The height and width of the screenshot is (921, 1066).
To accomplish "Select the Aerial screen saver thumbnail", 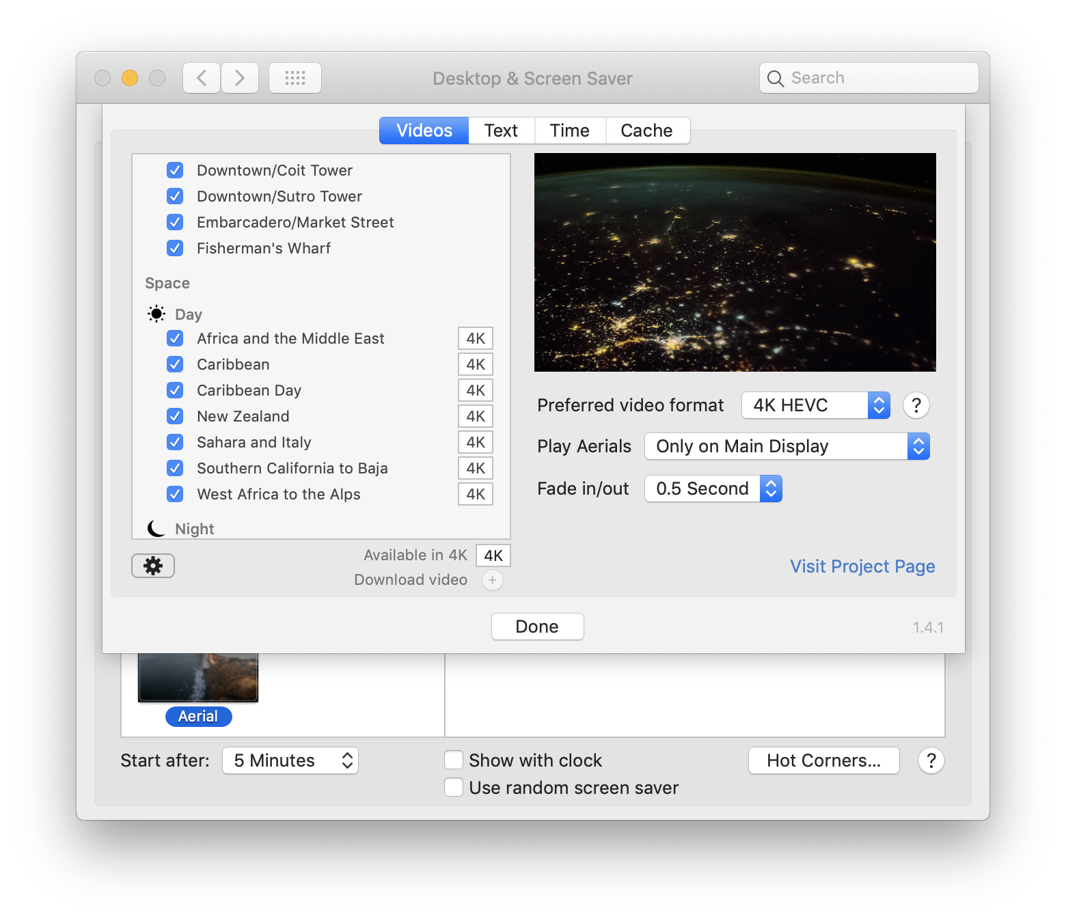I will pos(198,677).
